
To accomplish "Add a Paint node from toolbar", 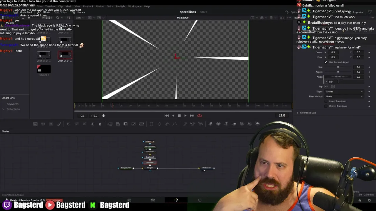I will (59, 124).
